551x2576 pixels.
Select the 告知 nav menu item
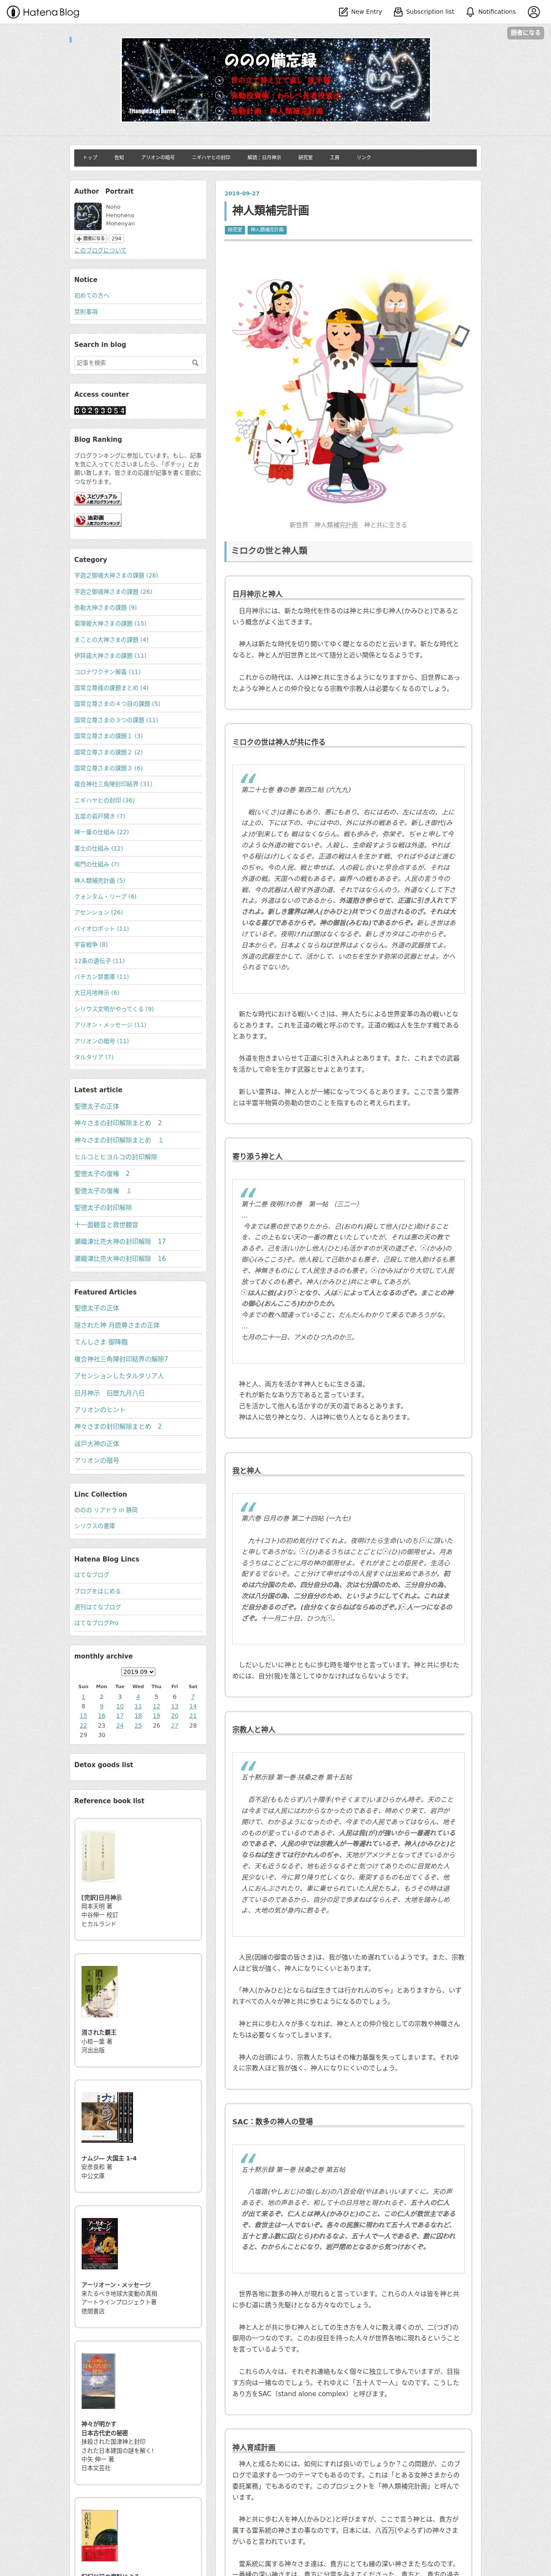(119, 157)
